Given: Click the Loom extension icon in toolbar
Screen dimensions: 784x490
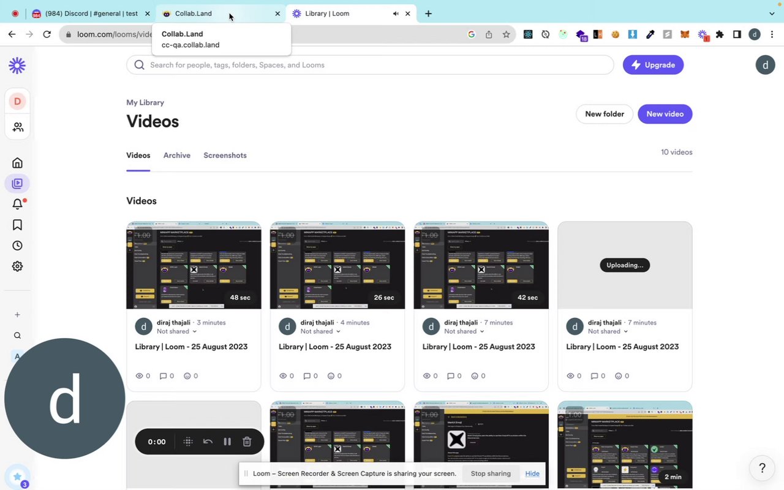Looking at the screenshot, I should [x=703, y=35].
